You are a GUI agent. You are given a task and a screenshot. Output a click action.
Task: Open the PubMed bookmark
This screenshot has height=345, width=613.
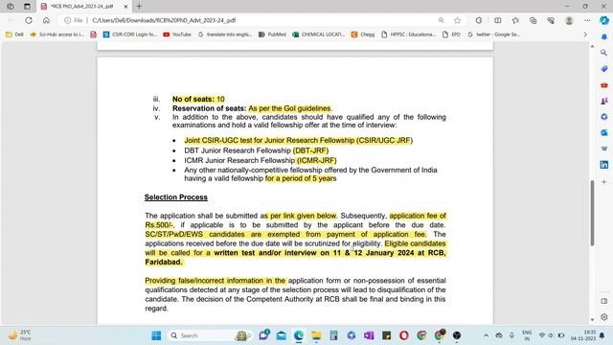(x=272, y=34)
